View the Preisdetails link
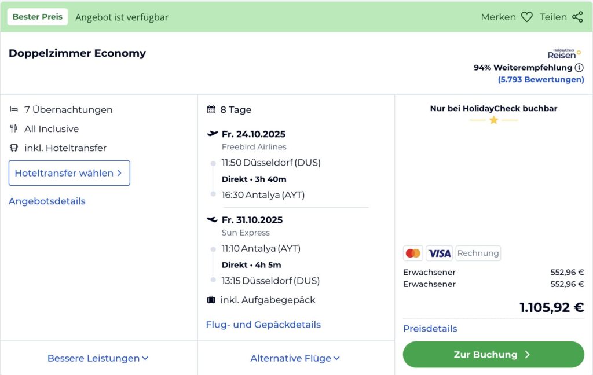The height and width of the screenshot is (375, 593). [430, 329]
